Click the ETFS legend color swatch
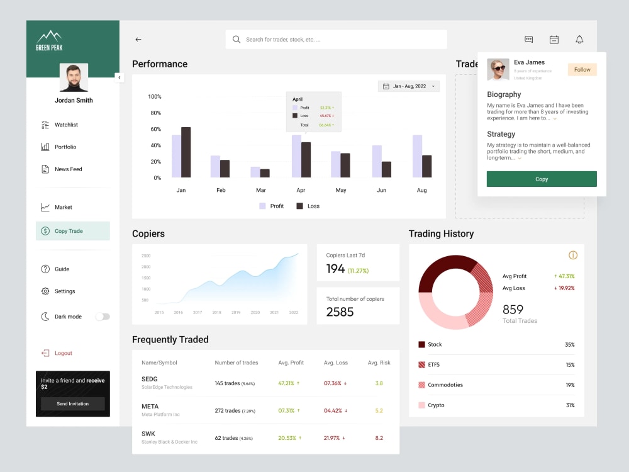629x472 pixels. click(x=421, y=364)
